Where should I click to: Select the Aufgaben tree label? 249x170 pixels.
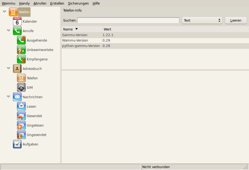point(30,144)
